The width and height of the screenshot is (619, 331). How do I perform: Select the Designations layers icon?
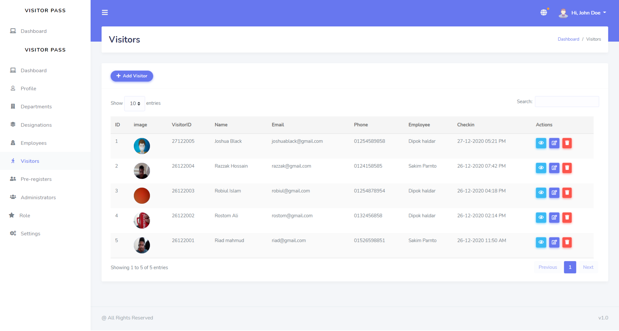[x=13, y=125]
